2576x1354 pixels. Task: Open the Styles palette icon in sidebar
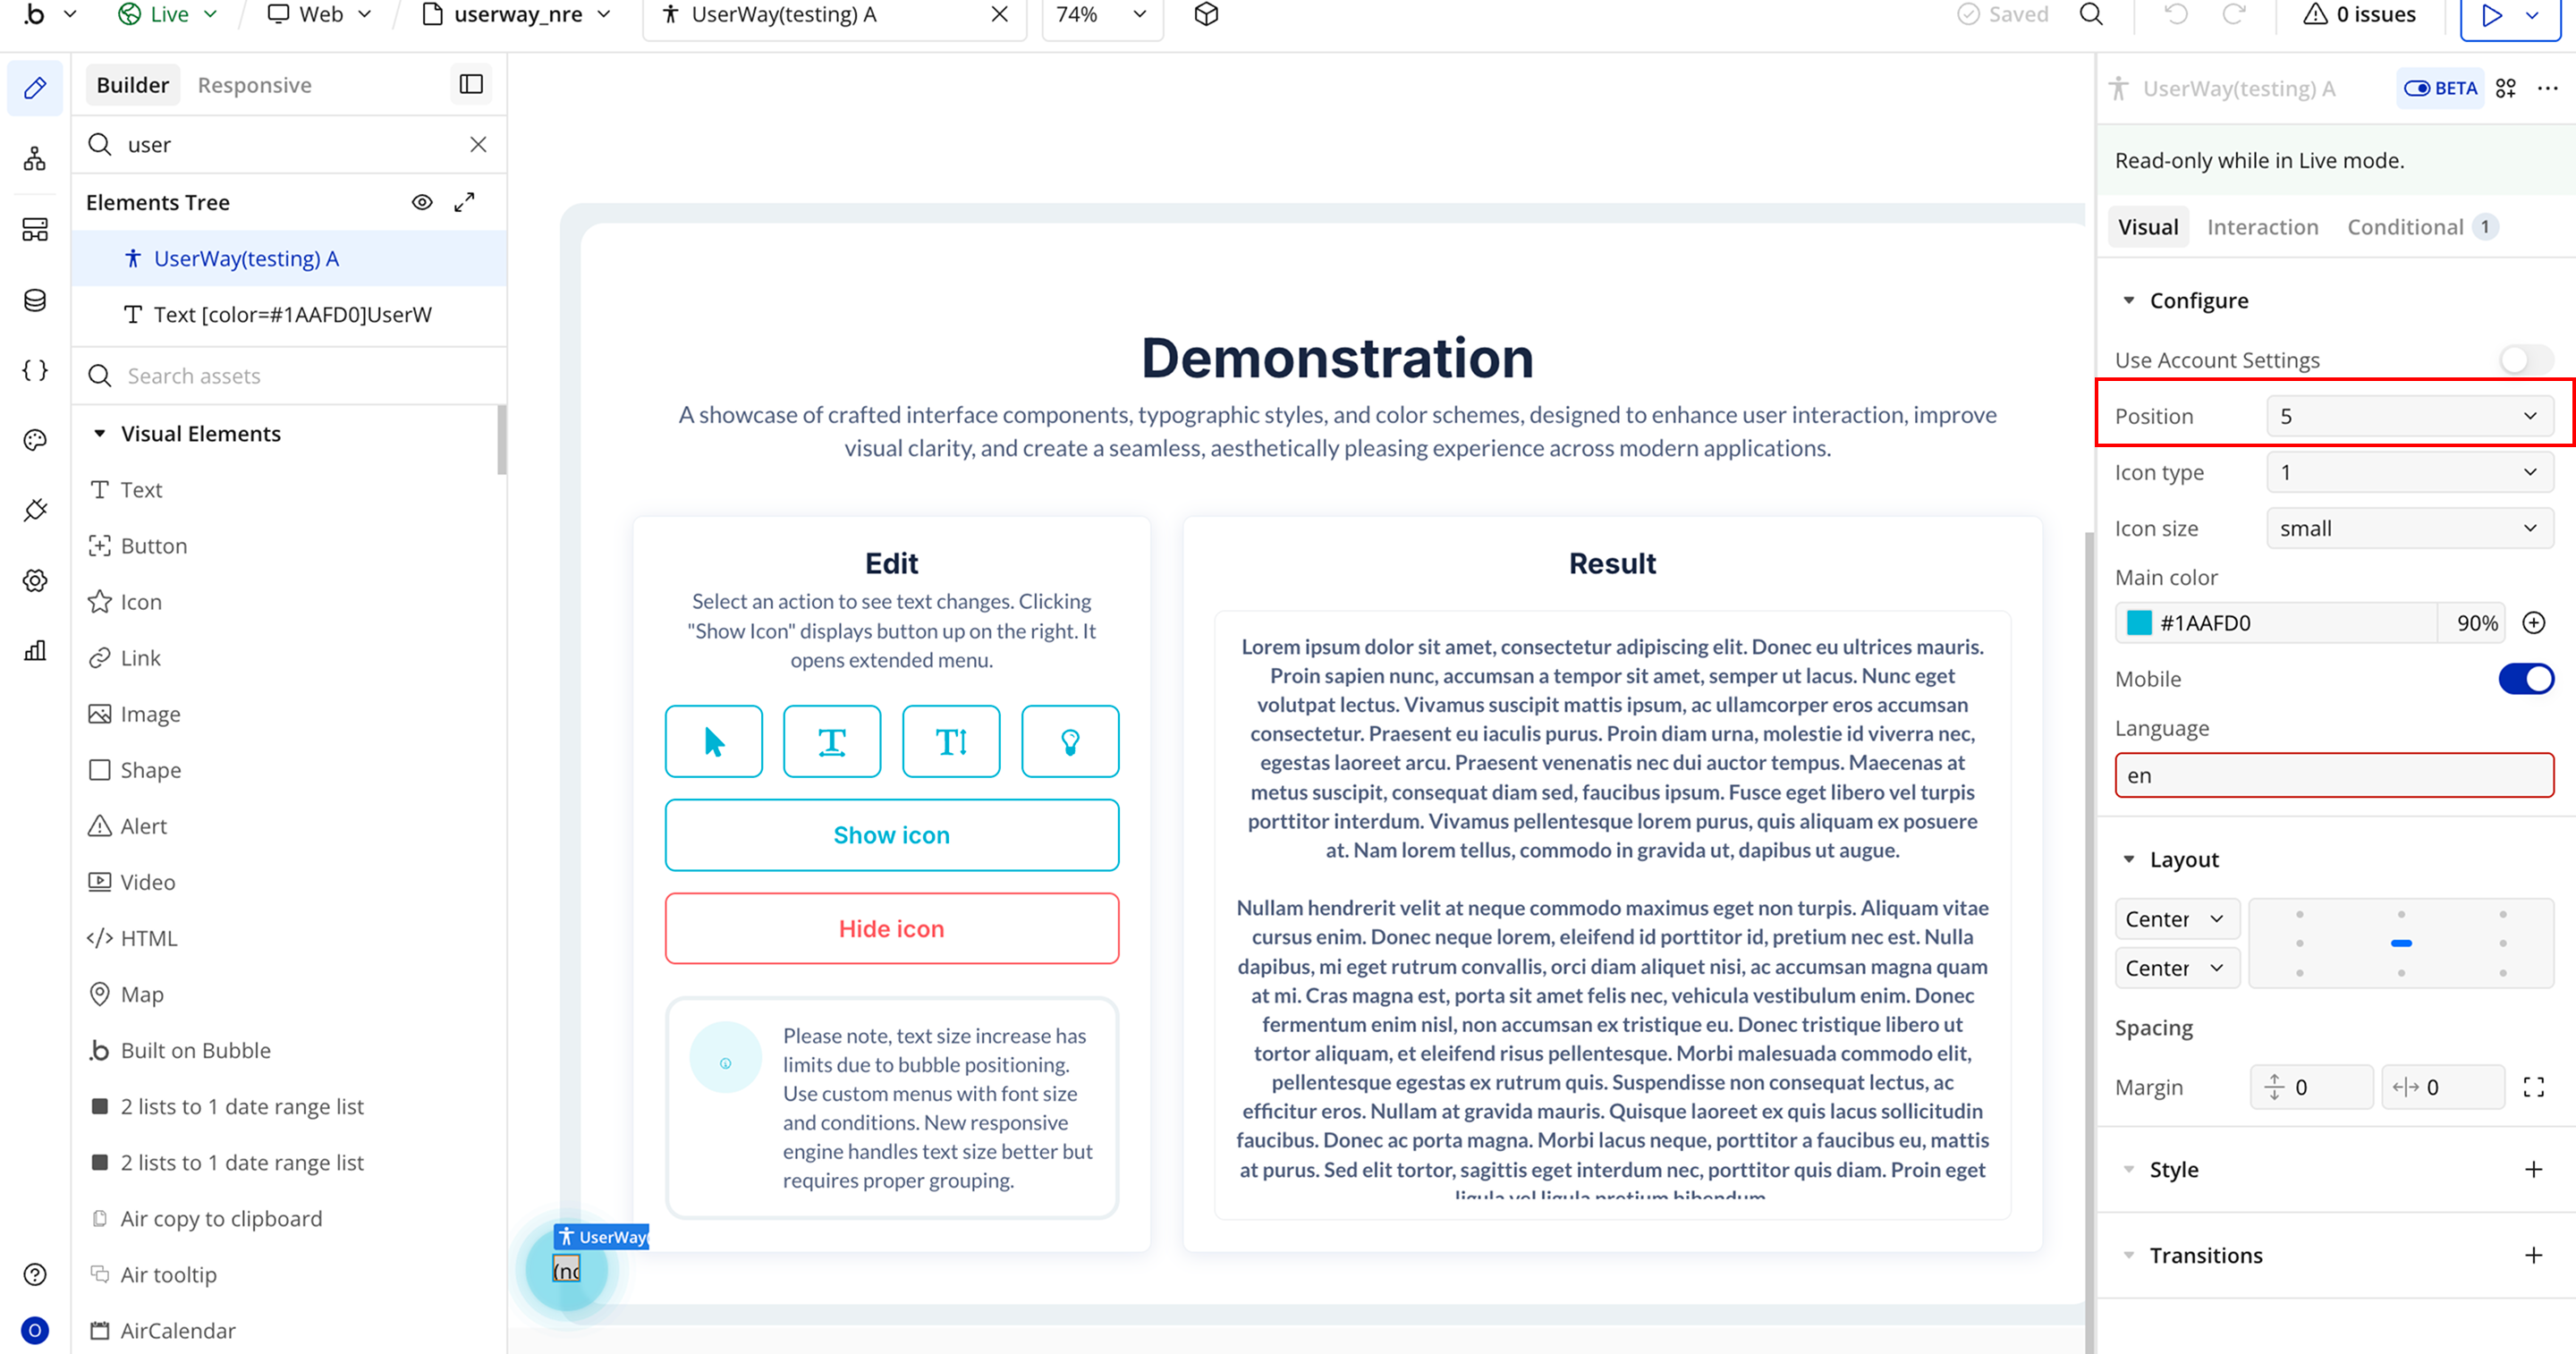pyautogui.click(x=35, y=440)
